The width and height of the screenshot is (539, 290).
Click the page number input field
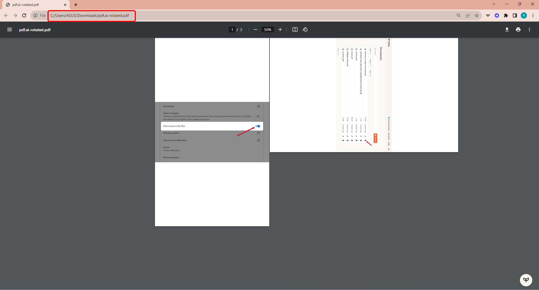(232, 29)
